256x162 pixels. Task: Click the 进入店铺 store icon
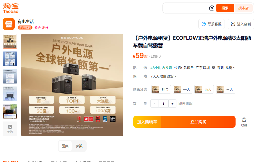[x=233, y=24]
